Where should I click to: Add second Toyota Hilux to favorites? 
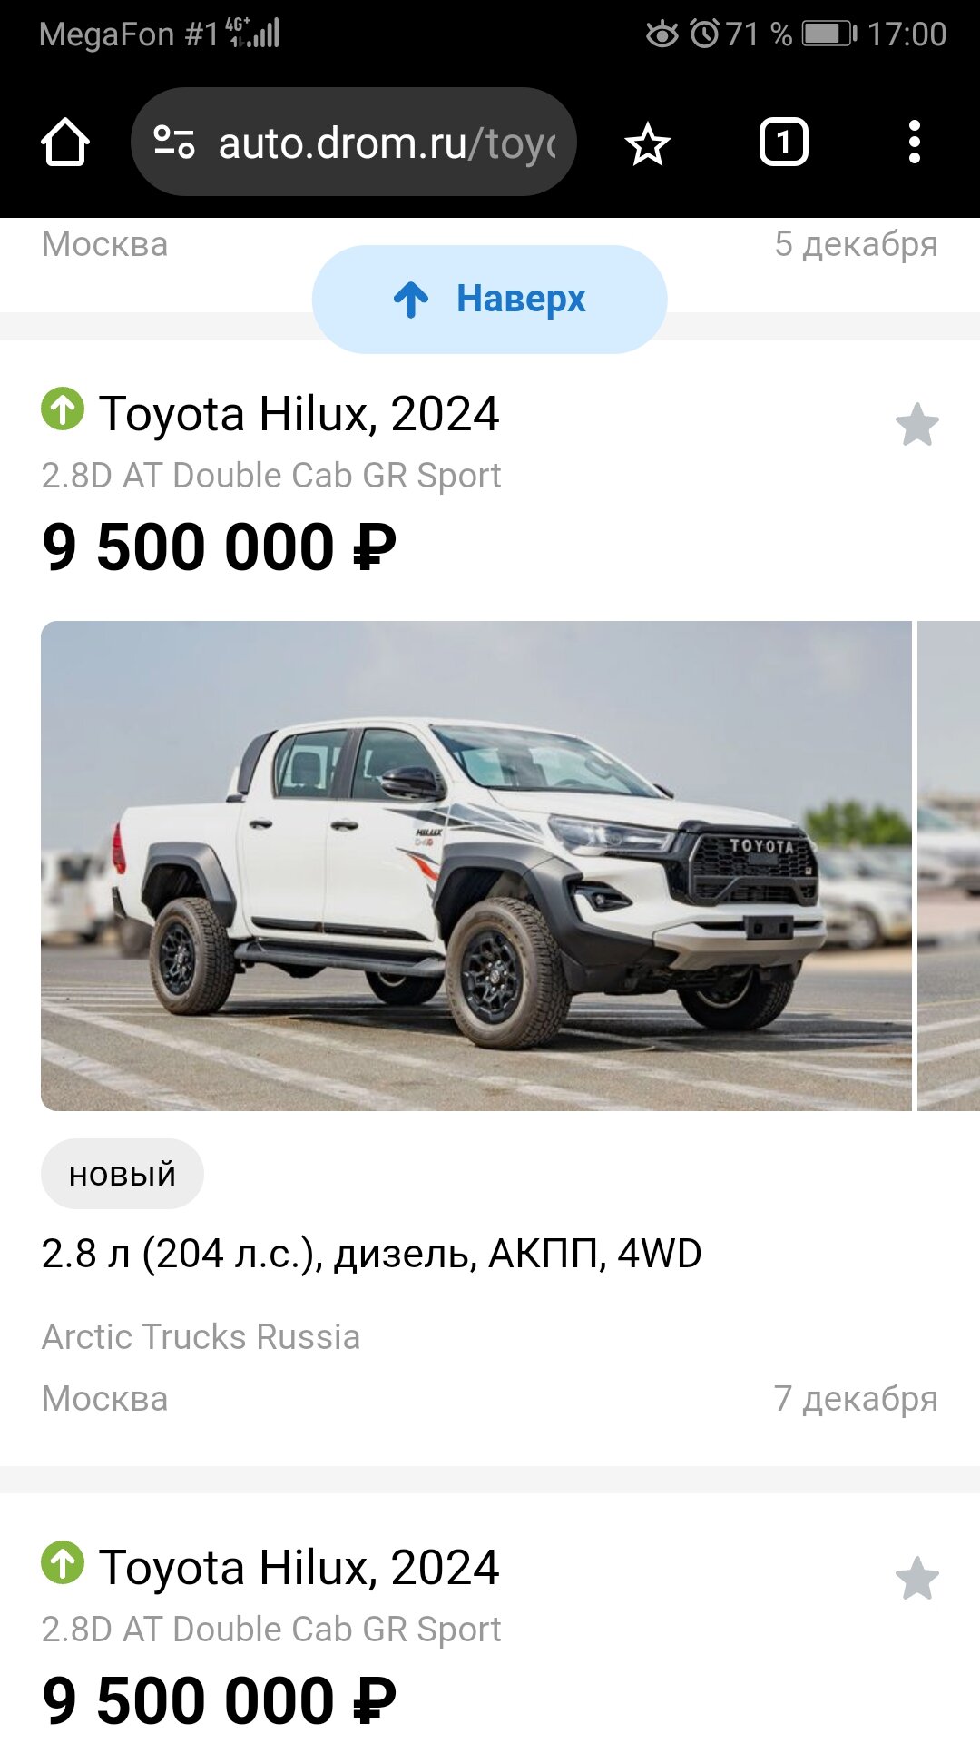917,1579
